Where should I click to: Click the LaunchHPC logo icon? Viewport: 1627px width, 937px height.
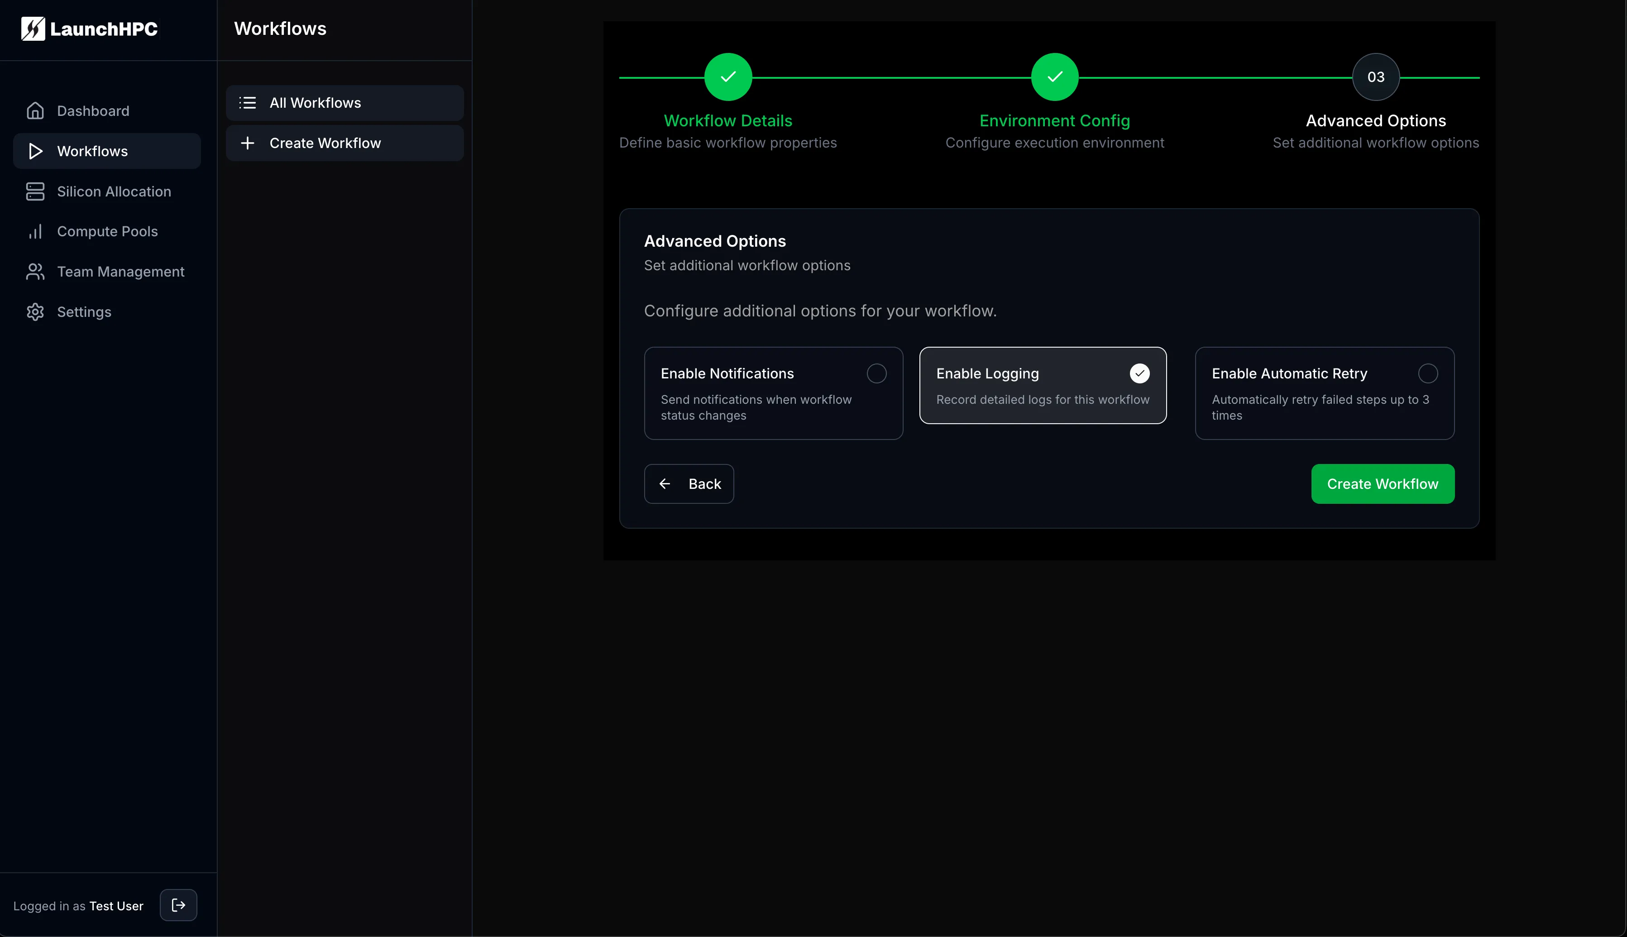(x=33, y=29)
